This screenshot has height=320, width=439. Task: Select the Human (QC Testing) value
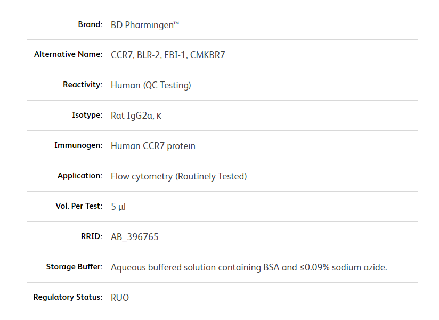151,85
